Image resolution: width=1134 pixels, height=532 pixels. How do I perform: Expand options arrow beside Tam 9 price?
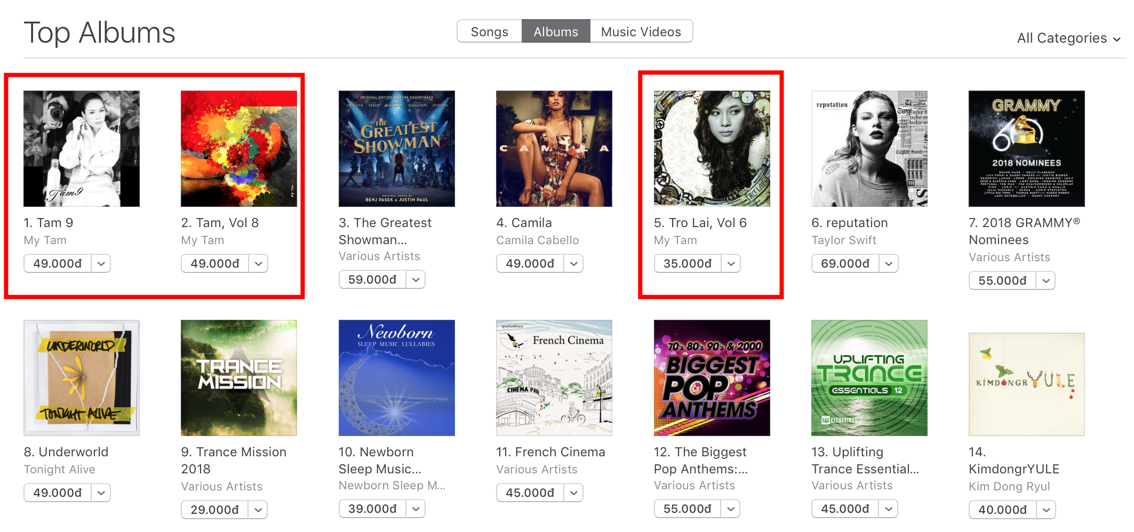(x=101, y=263)
